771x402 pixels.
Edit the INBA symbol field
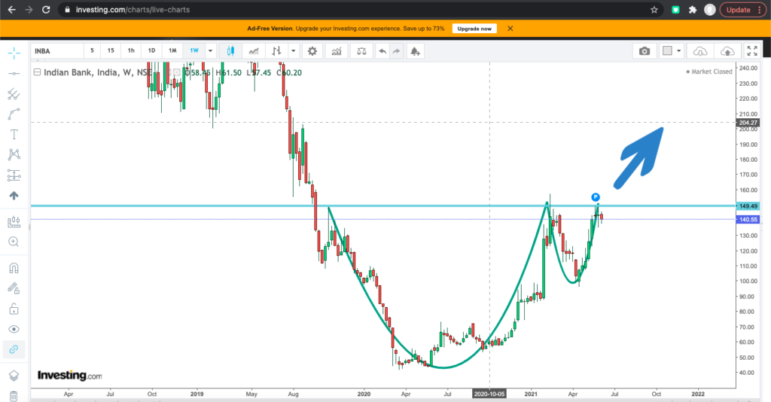(57, 51)
